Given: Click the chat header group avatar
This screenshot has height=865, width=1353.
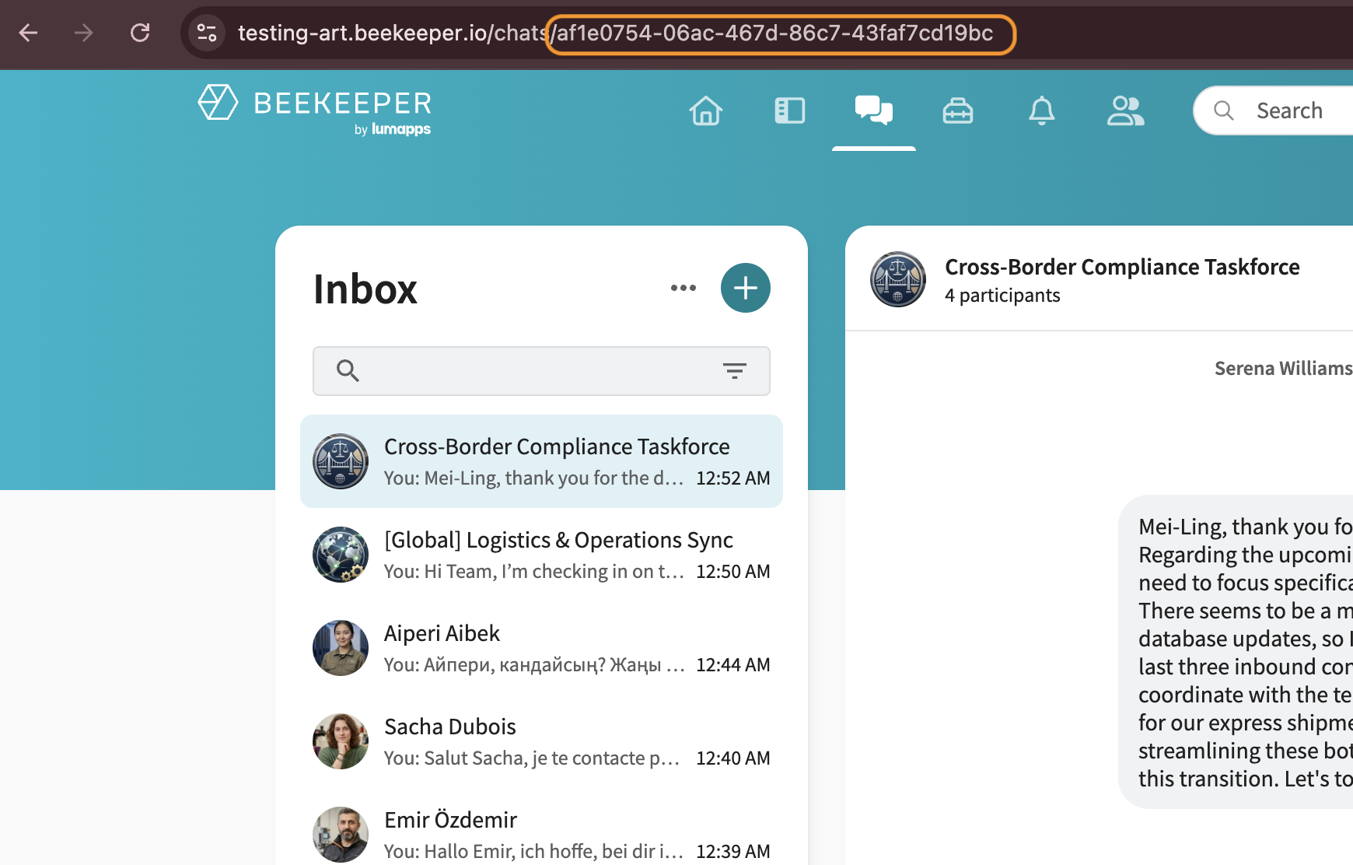Looking at the screenshot, I should [x=898, y=279].
